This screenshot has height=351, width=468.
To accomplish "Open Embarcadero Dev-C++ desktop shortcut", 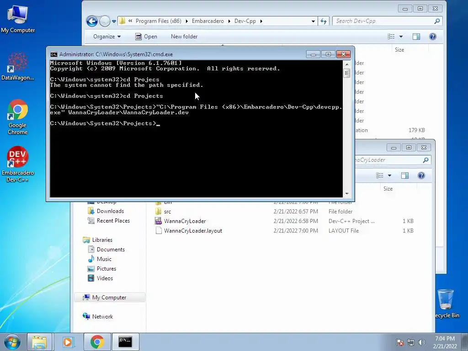I will point(18,164).
